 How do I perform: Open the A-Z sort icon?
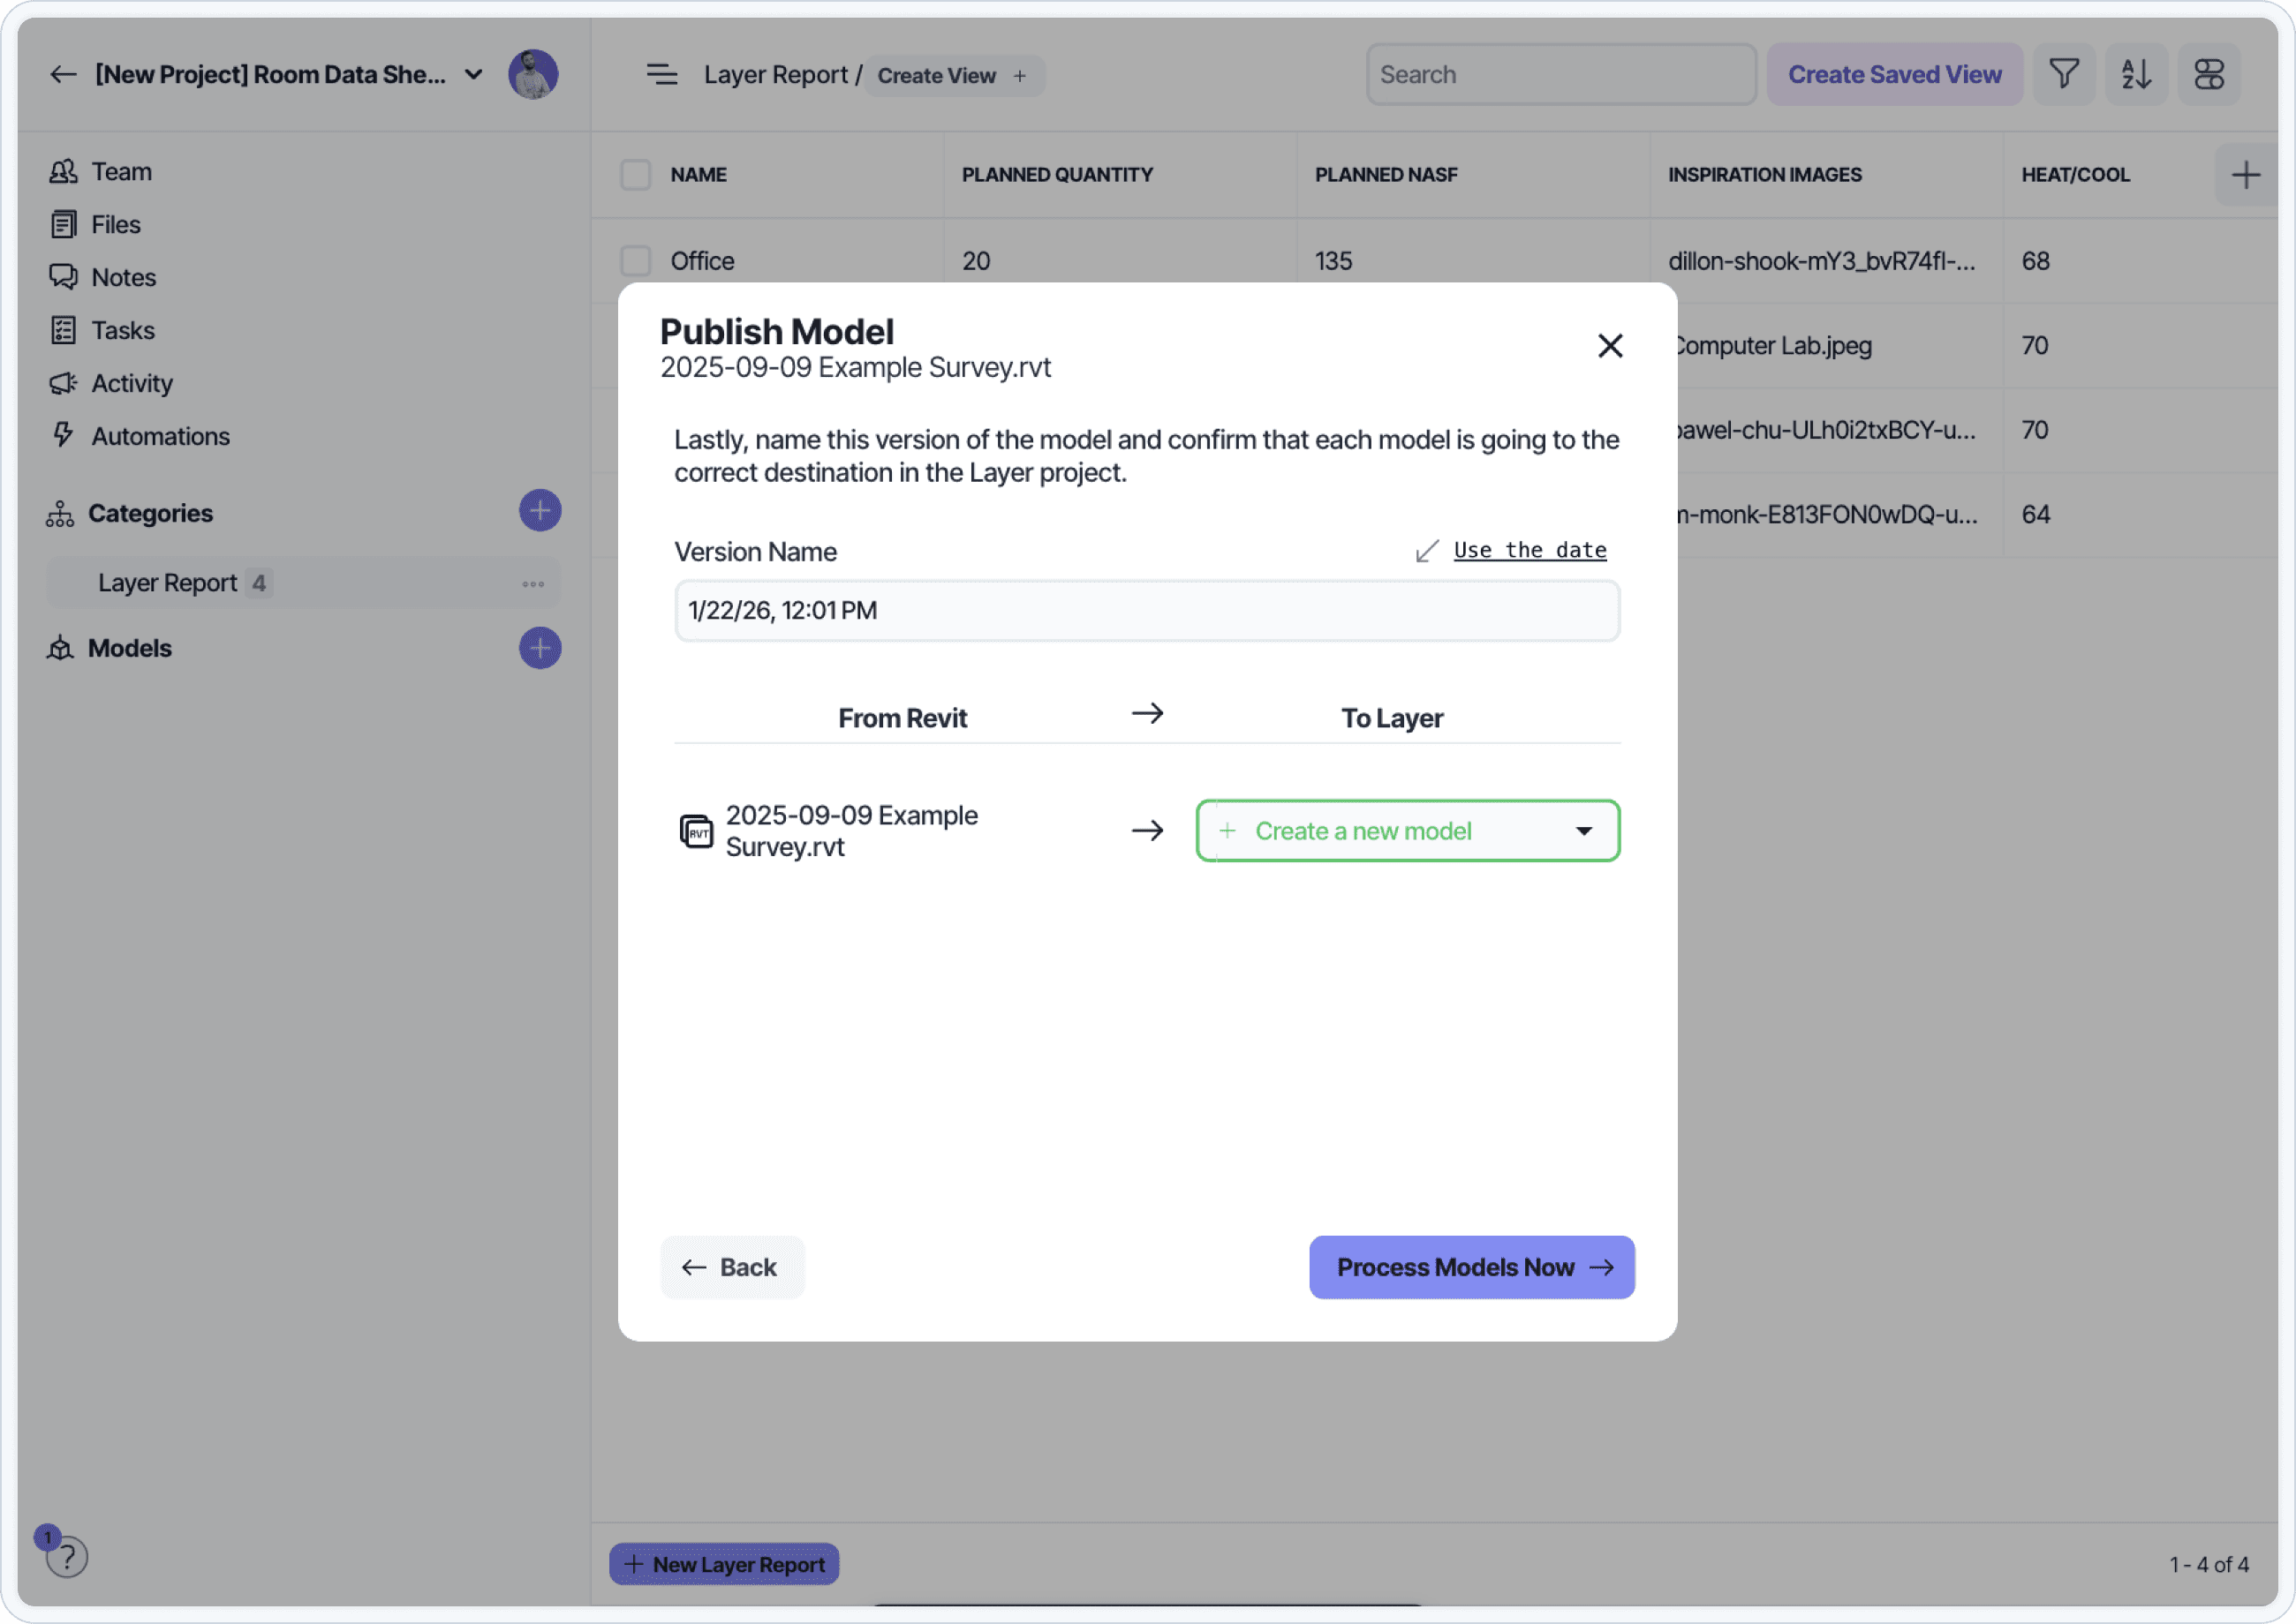click(x=2135, y=74)
